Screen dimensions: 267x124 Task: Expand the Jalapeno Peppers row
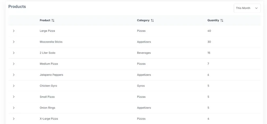[14, 75]
